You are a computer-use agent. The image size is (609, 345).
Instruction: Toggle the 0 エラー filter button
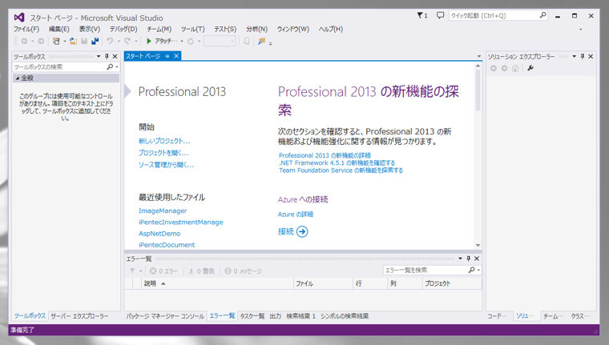point(163,271)
